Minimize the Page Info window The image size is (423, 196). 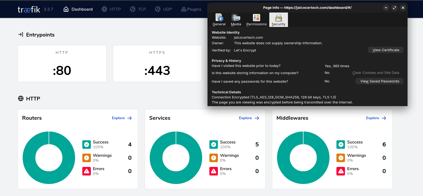386,8
